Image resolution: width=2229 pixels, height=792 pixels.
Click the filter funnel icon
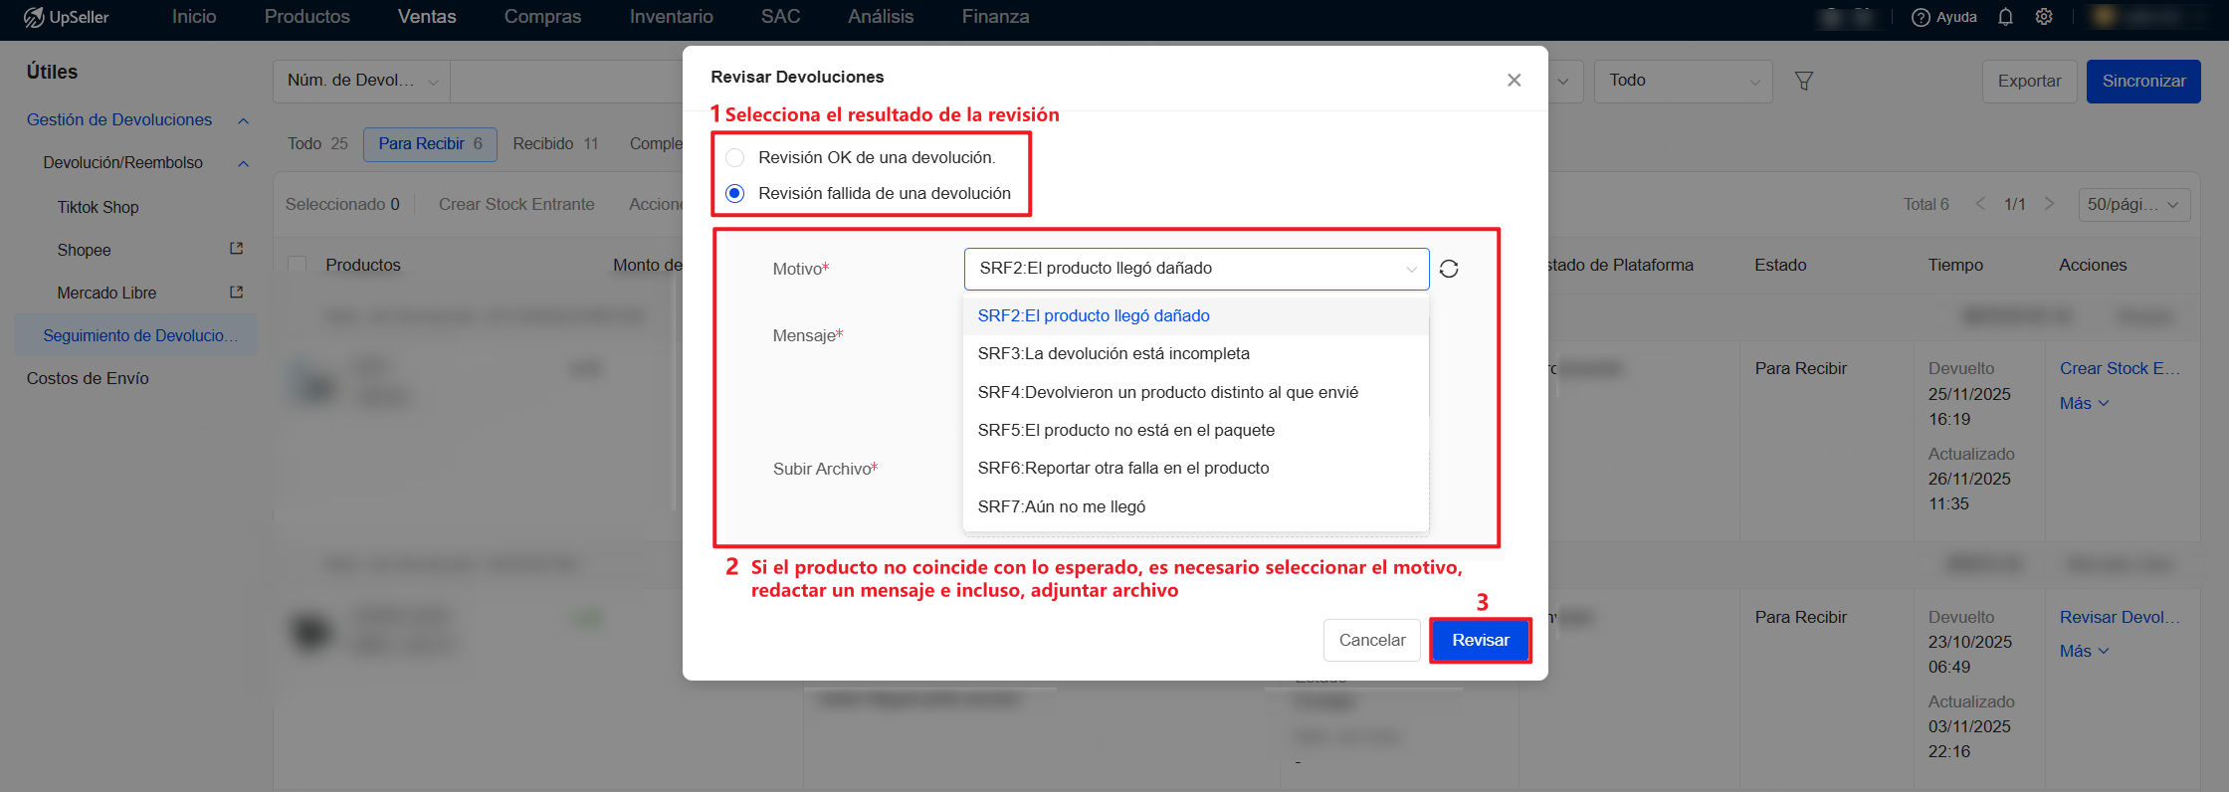coord(1803,81)
